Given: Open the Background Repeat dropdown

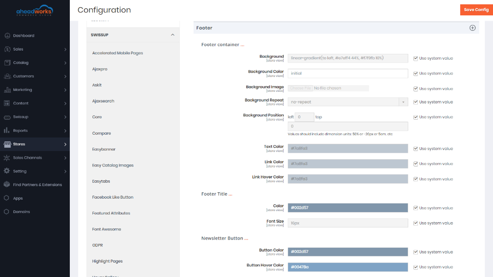Looking at the screenshot, I should click(348, 102).
